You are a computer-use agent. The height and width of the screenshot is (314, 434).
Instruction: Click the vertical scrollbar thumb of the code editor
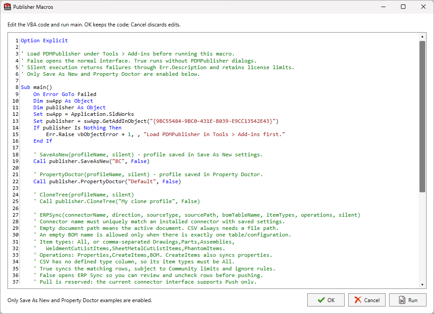pos(422,116)
